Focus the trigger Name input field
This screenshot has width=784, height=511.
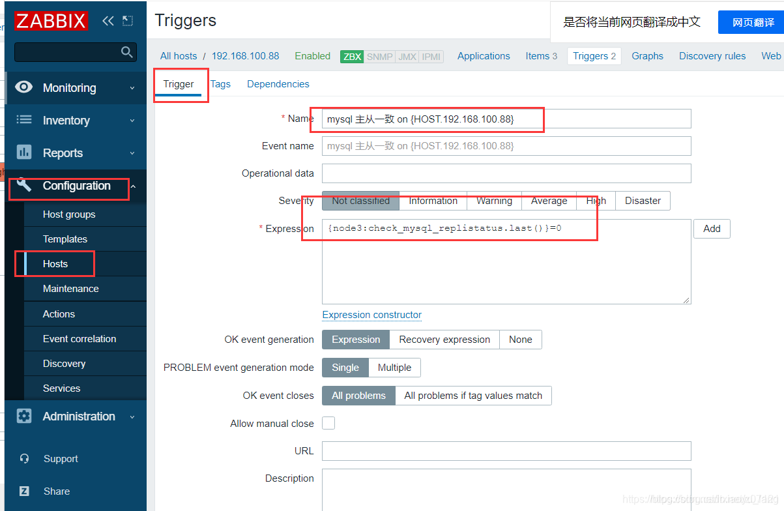(x=506, y=119)
